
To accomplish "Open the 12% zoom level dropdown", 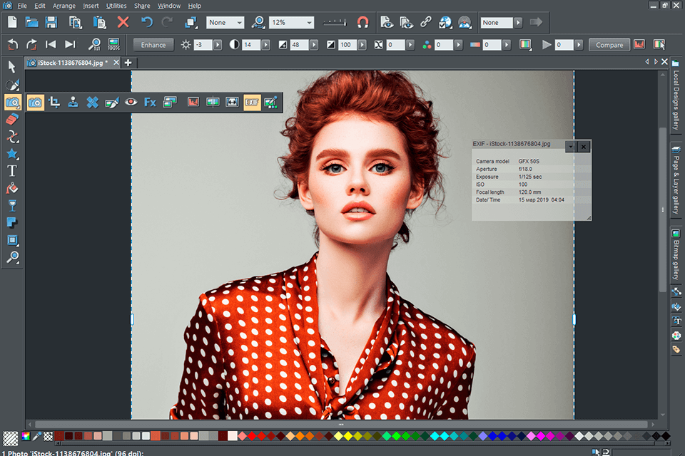I will point(309,22).
